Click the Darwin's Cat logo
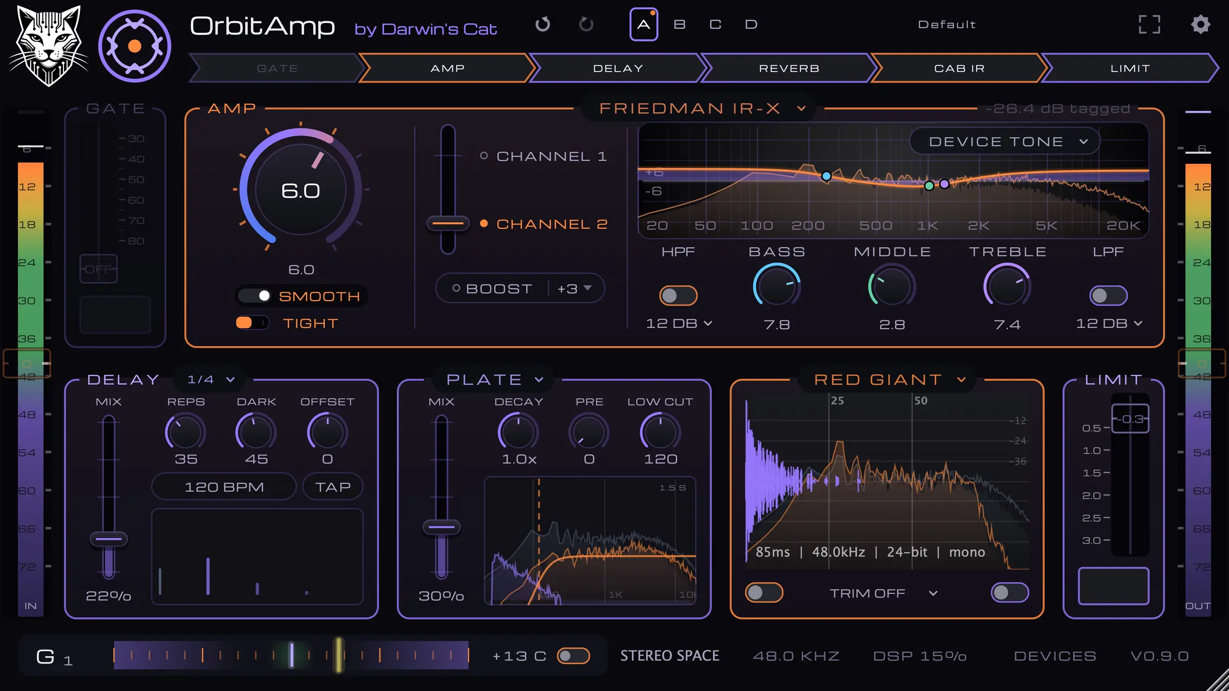Screen dimensions: 1229x691 tap(48, 46)
